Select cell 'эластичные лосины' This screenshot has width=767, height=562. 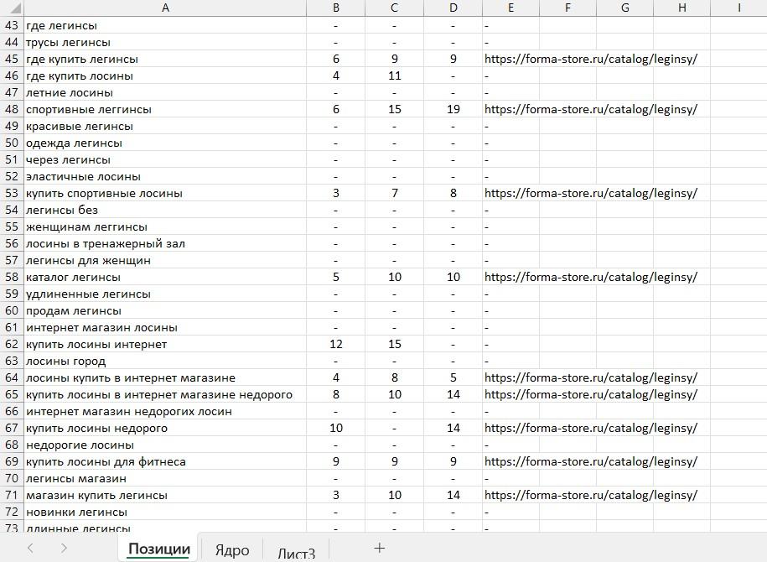tap(165, 176)
